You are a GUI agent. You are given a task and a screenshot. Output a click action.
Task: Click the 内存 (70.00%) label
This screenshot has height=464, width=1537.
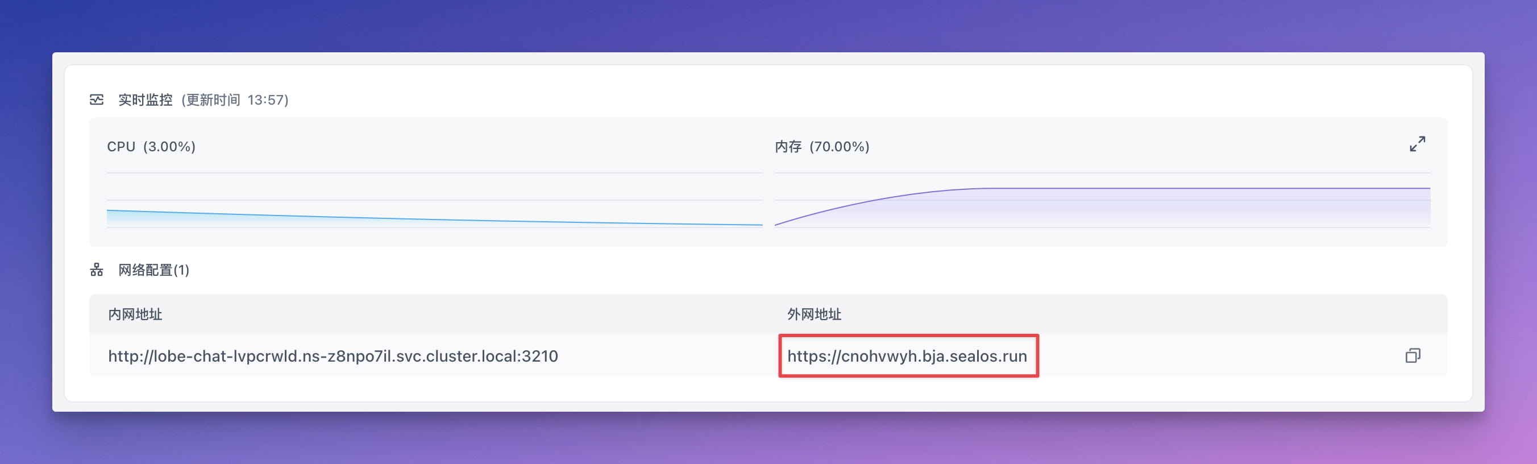[821, 146]
